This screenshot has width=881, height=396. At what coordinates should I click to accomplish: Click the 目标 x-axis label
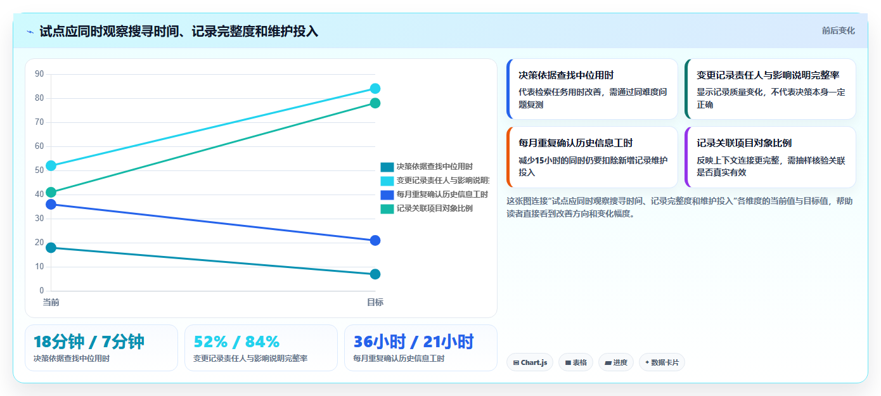[375, 302]
